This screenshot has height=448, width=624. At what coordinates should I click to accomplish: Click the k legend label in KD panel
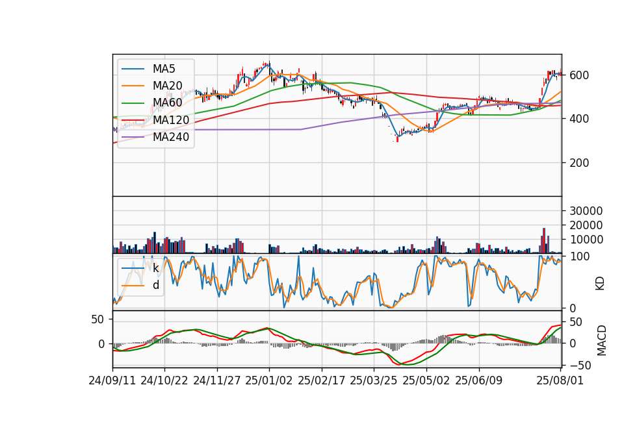pos(156,268)
